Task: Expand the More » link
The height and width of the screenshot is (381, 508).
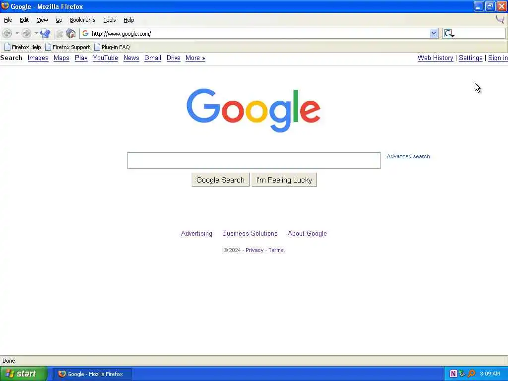Action: (195, 58)
